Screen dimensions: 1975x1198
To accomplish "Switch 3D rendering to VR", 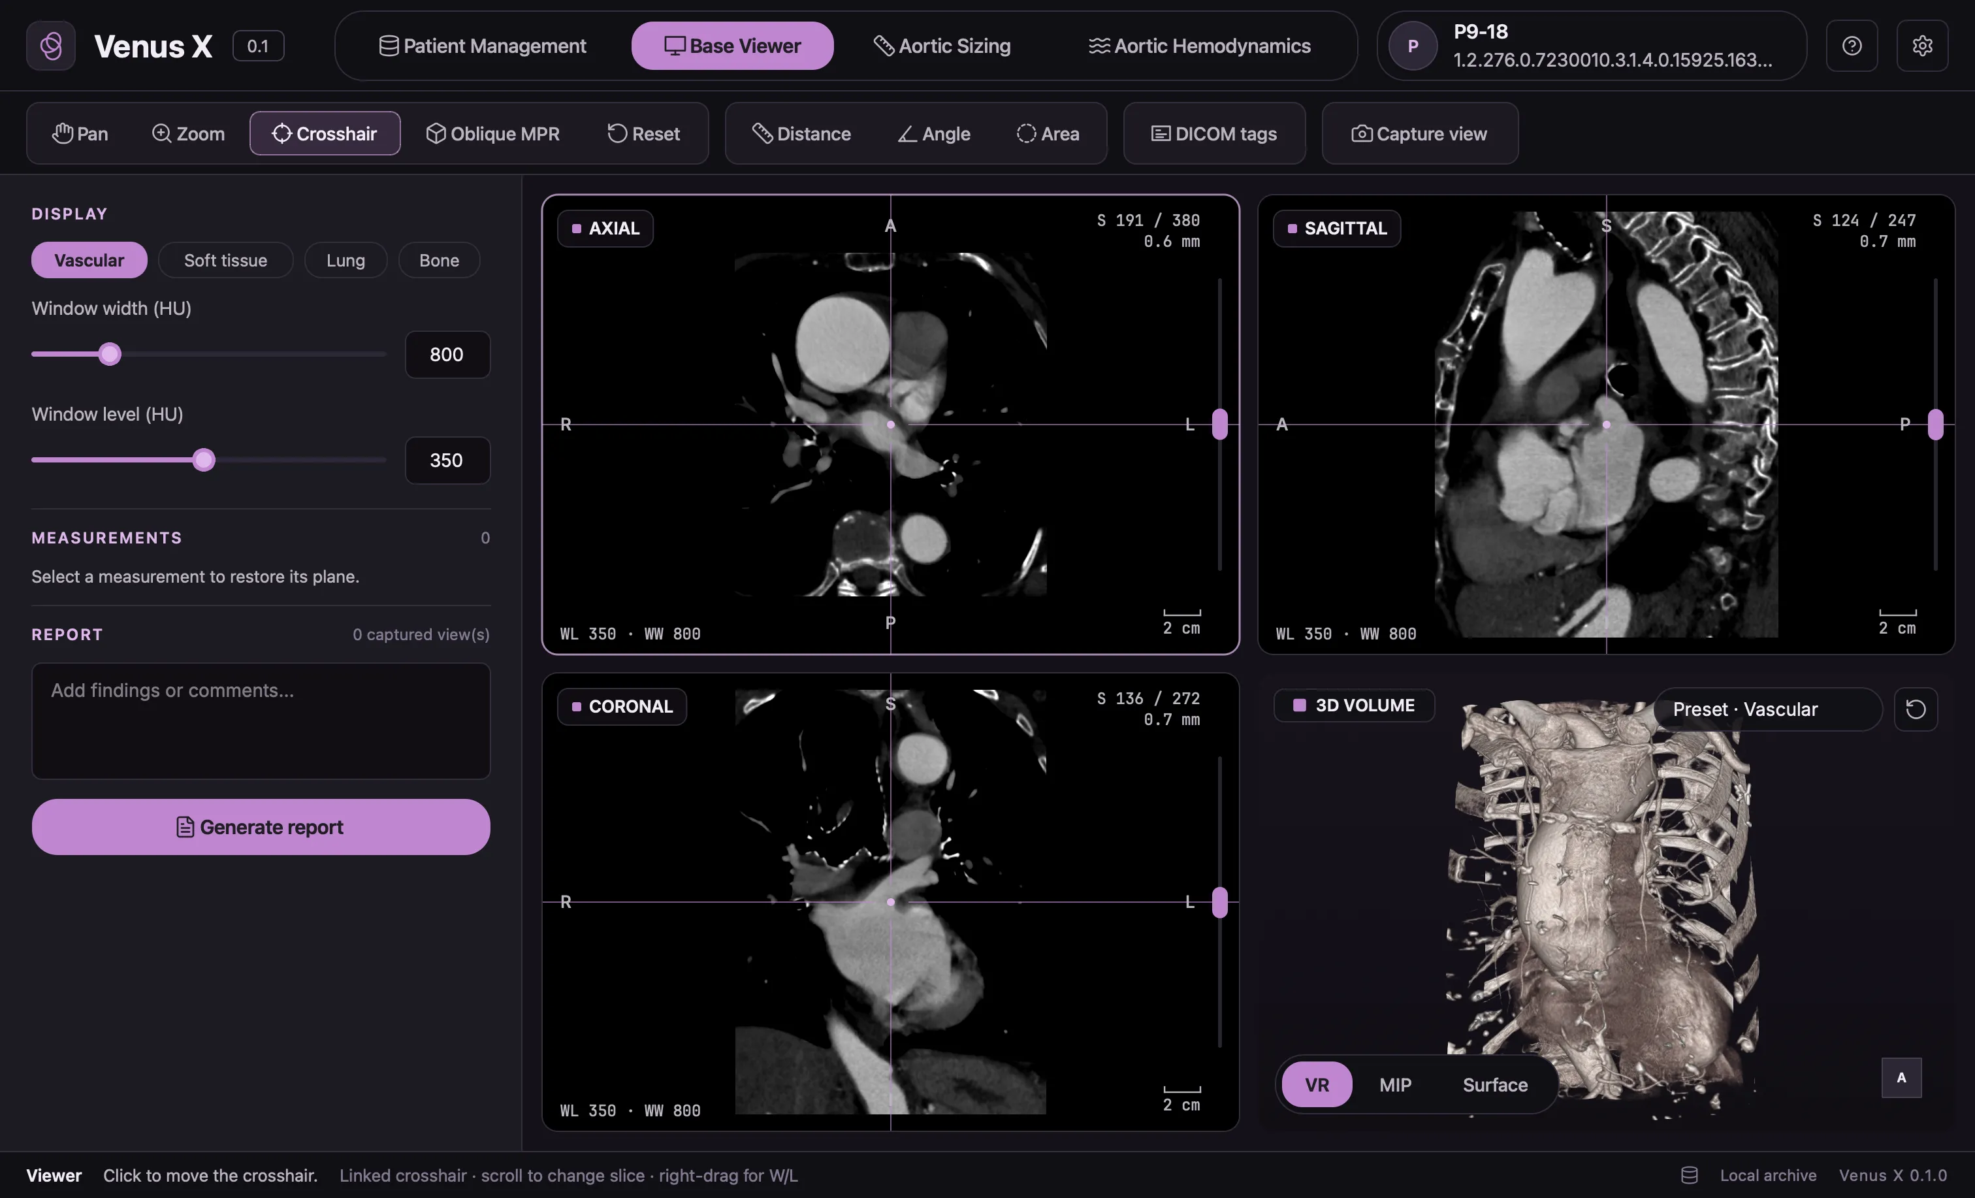I will 1316,1084.
